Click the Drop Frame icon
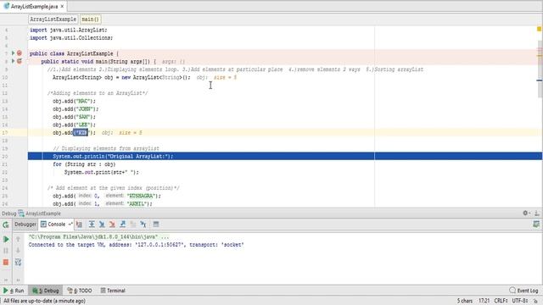The height and width of the screenshot is (305, 543). [133, 225]
